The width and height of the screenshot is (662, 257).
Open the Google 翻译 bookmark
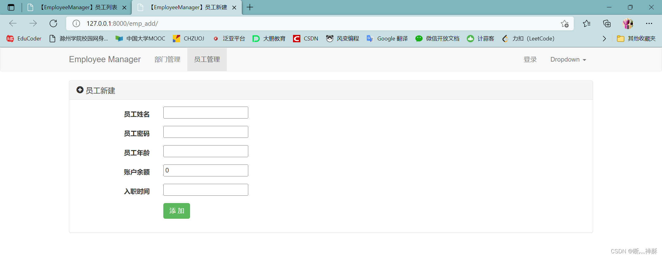[387, 39]
